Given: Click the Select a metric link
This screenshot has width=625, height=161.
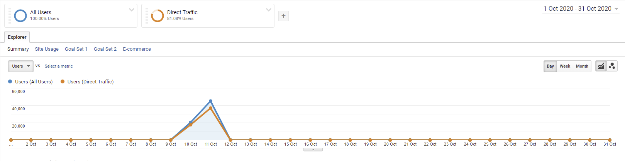Looking at the screenshot, I should point(59,66).
